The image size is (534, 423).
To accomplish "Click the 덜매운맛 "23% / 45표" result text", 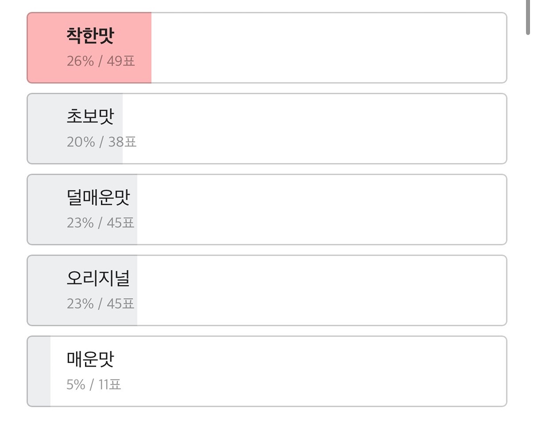I will click(x=101, y=223).
